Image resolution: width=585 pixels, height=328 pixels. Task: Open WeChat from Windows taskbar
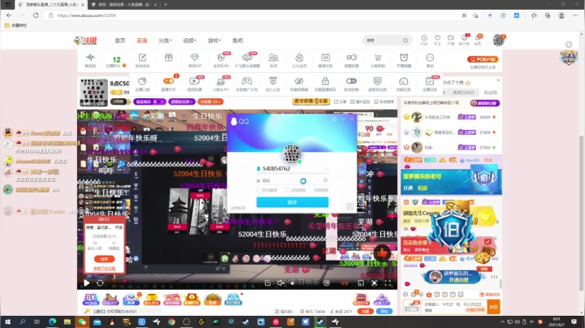pyautogui.click(x=82, y=322)
